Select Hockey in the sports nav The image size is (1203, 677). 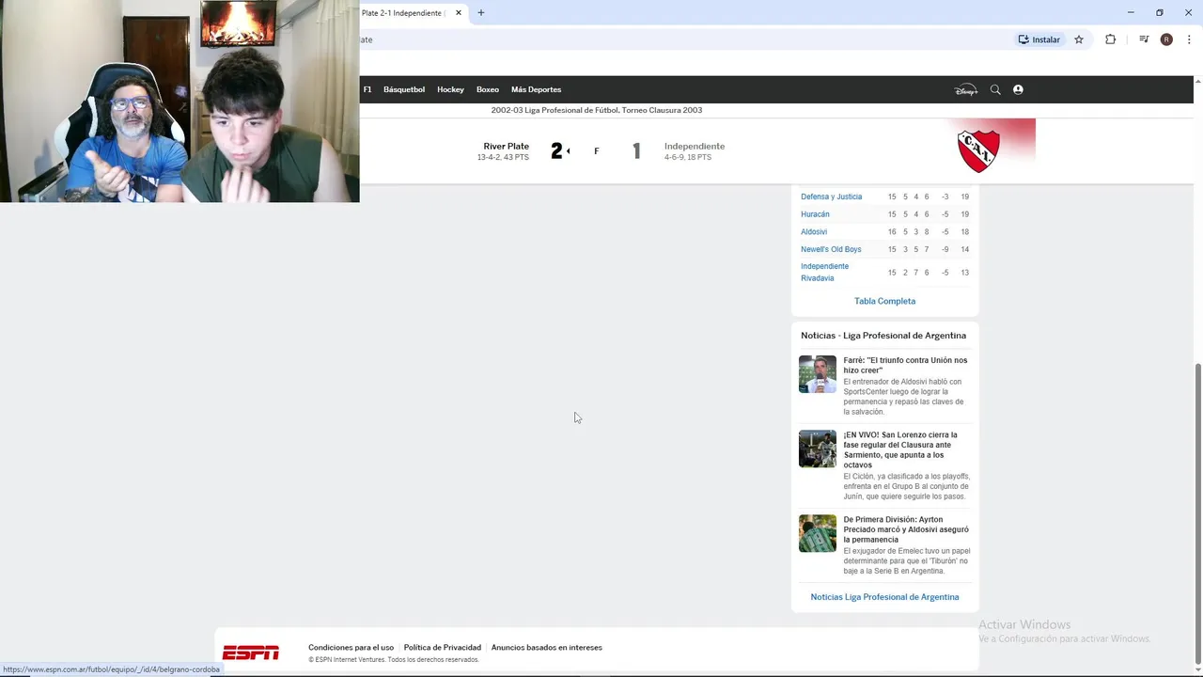450,89
